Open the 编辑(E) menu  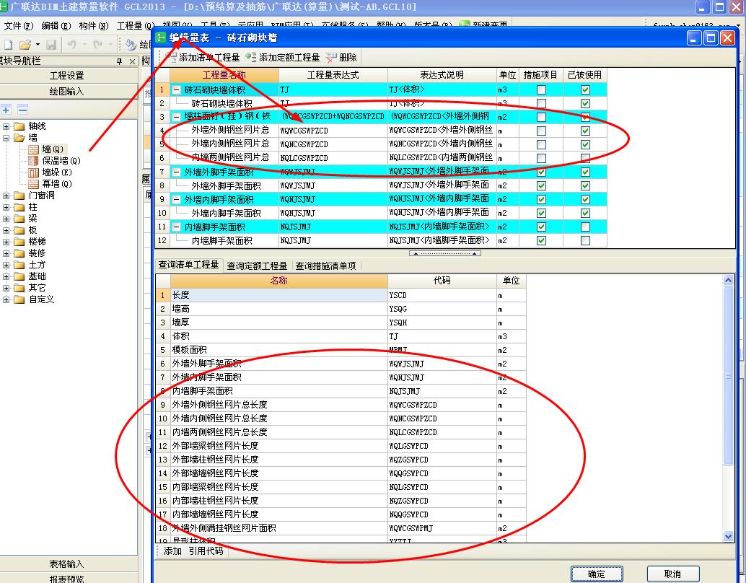tap(56, 26)
